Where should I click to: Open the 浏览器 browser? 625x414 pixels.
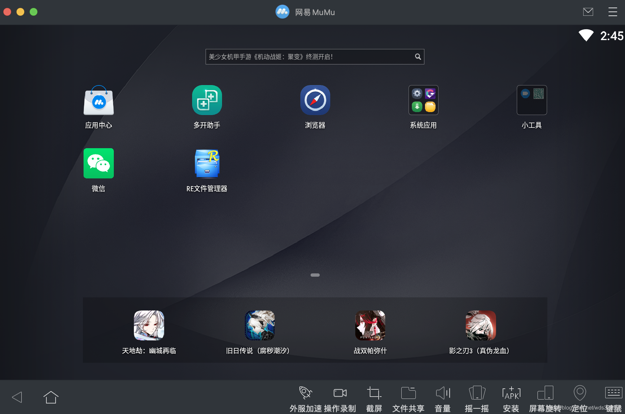pyautogui.click(x=315, y=100)
